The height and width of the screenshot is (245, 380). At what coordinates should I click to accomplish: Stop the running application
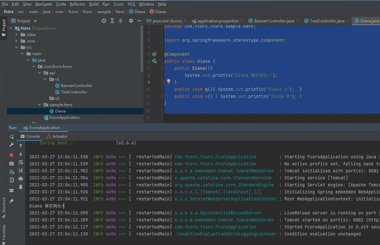(x=12, y=155)
